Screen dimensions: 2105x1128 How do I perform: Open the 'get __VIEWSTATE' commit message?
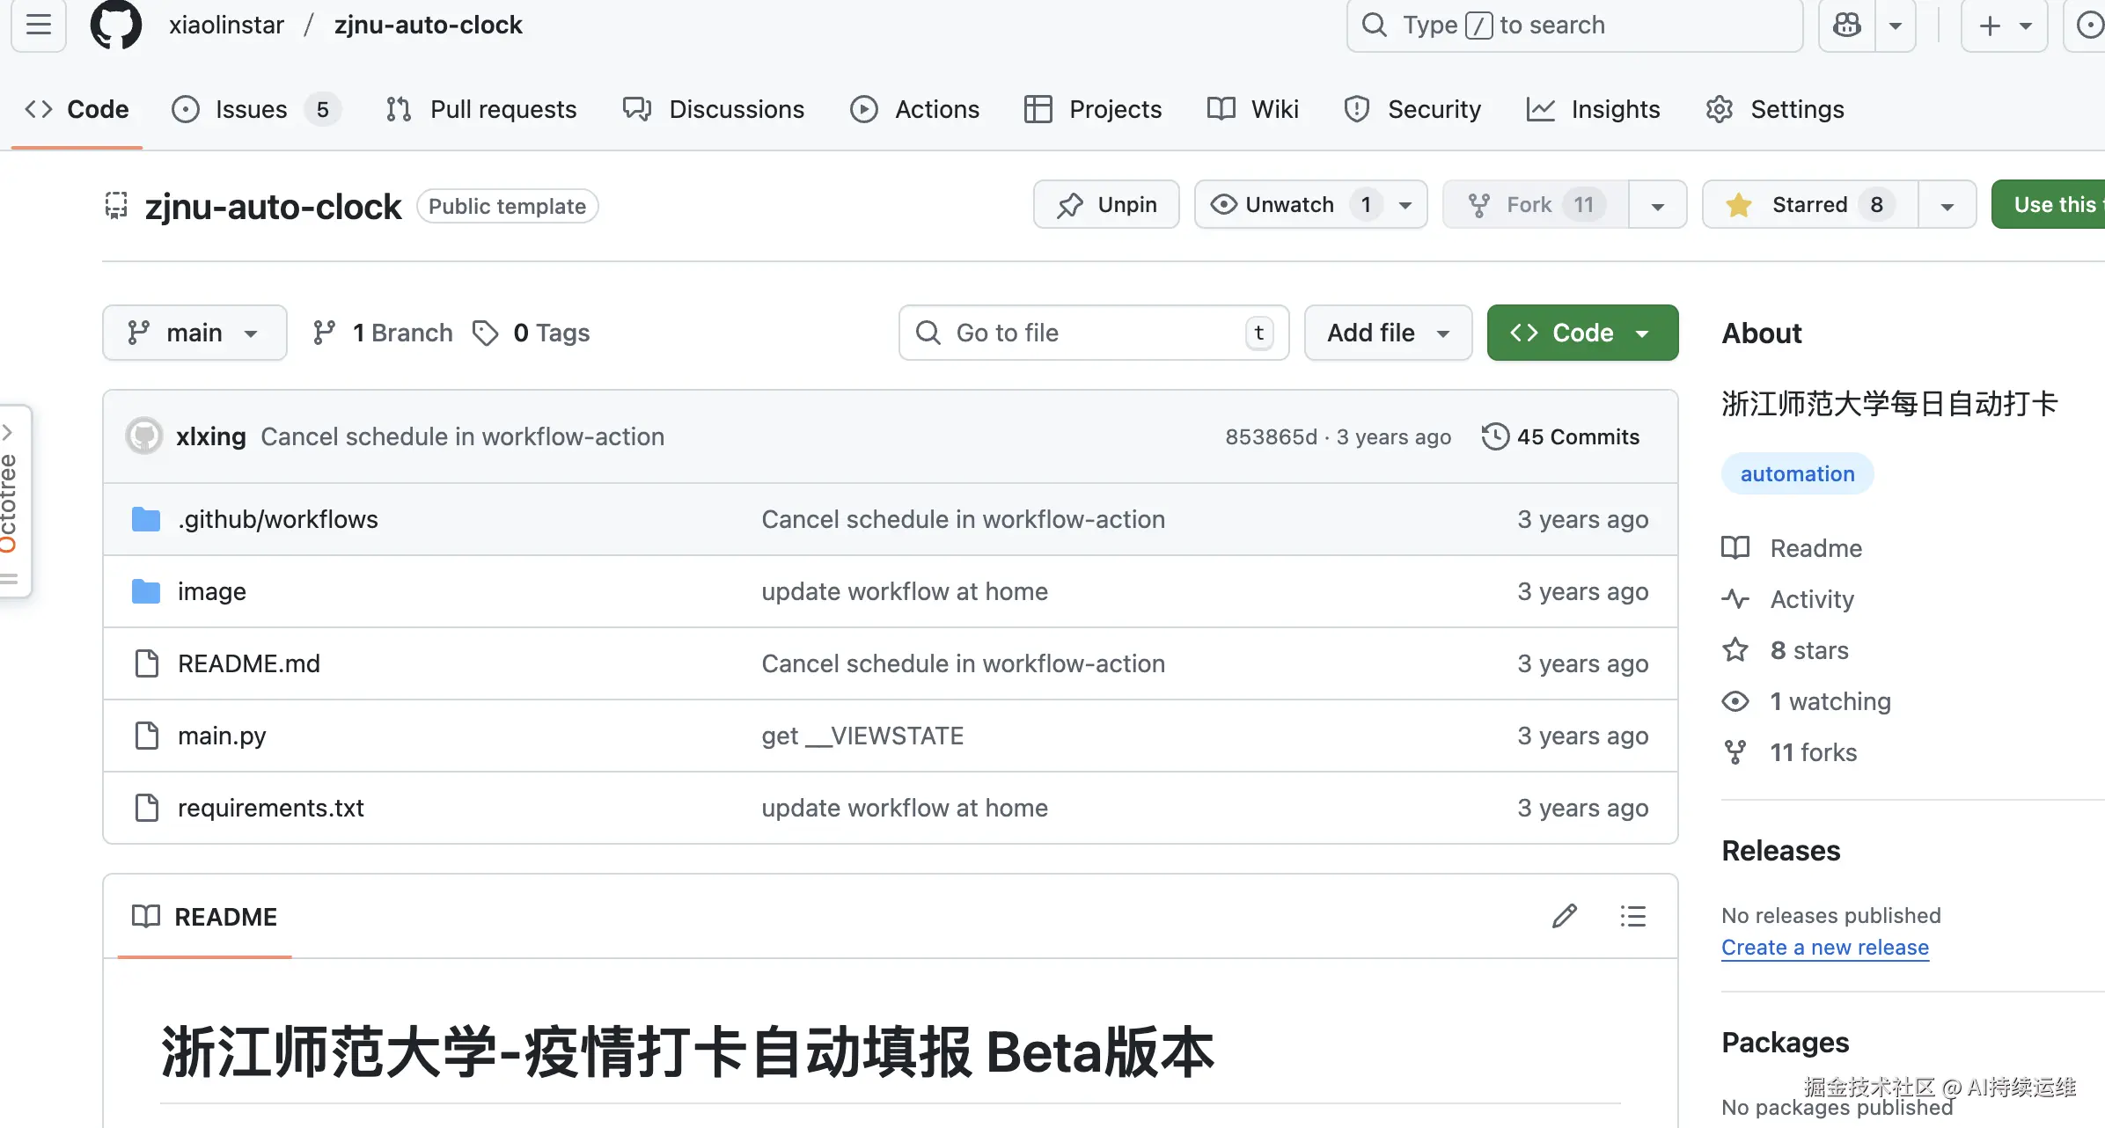coord(862,736)
